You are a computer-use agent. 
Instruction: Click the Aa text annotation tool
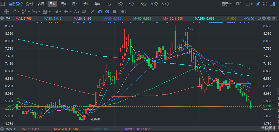tap(77, 12)
